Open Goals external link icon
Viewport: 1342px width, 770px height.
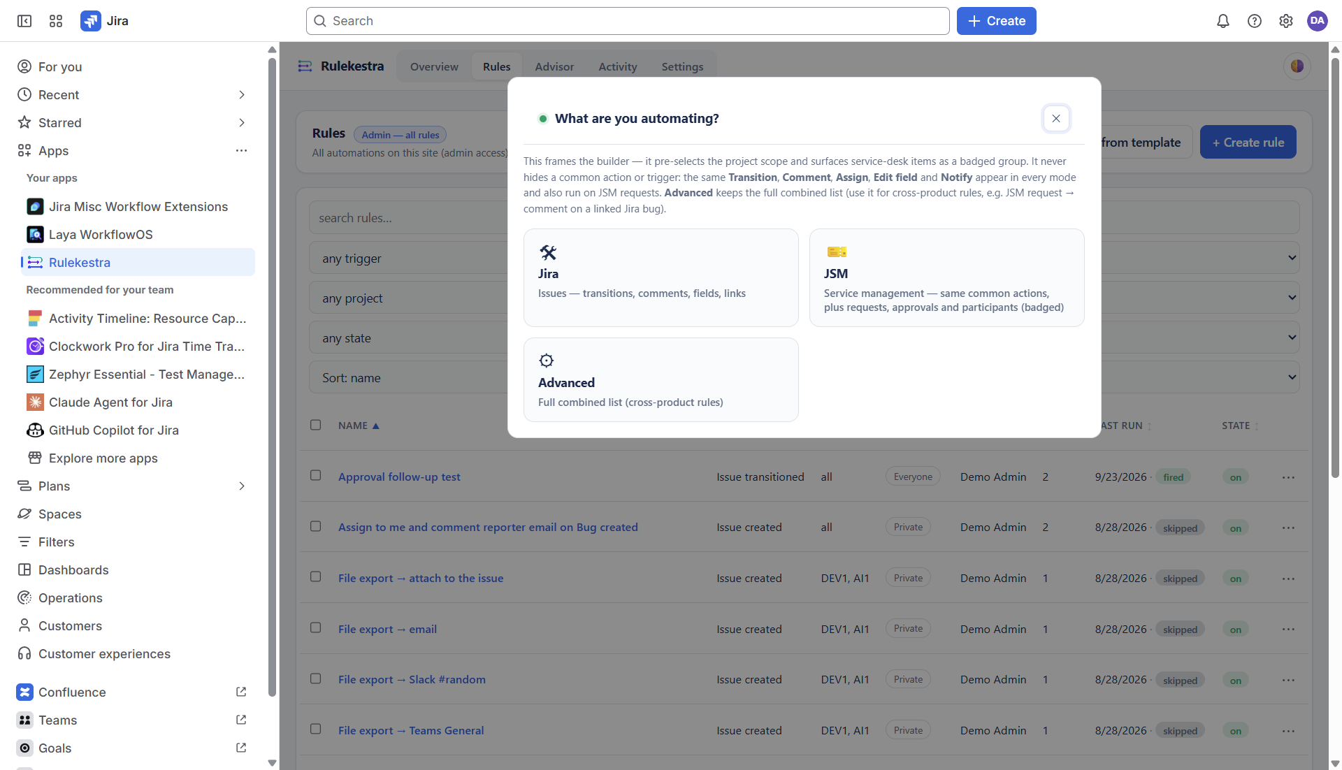coord(241,748)
